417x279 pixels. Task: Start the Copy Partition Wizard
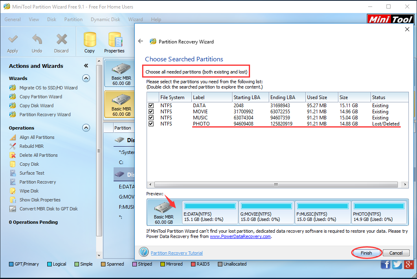click(41, 97)
